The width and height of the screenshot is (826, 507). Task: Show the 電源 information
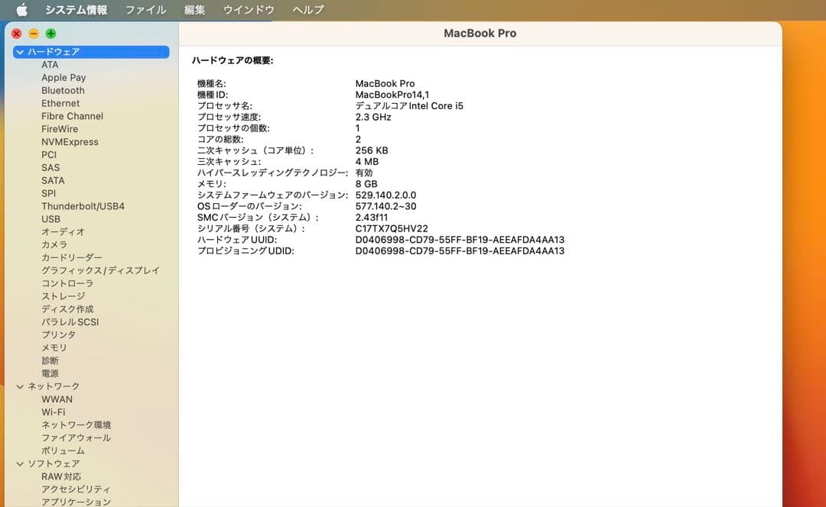pyautogui.click(x=50, y=374)
